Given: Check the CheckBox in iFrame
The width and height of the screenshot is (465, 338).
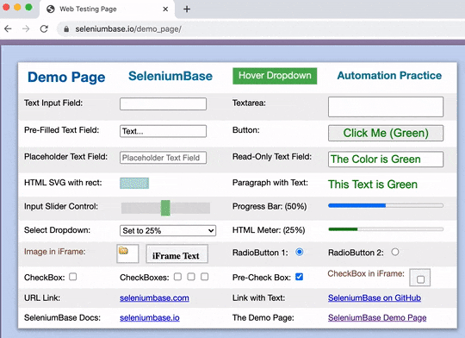Looking at the screenshot, I should 420,279.
